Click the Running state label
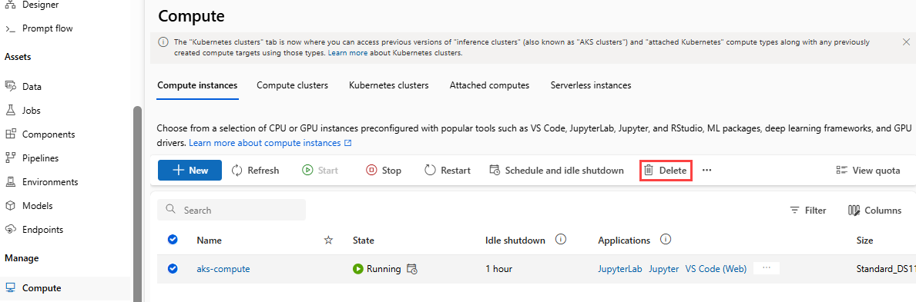 point(383,269)
